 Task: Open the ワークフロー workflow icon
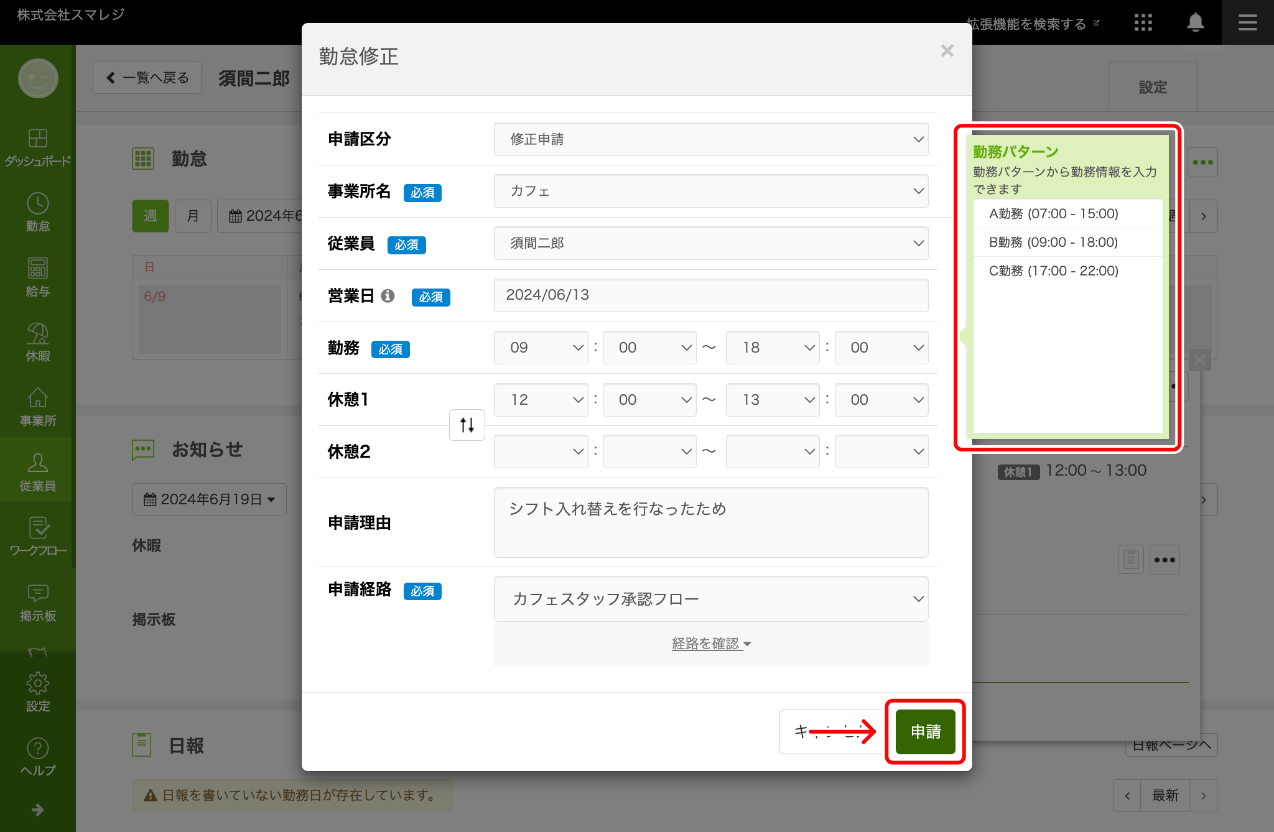click(37, 535)
